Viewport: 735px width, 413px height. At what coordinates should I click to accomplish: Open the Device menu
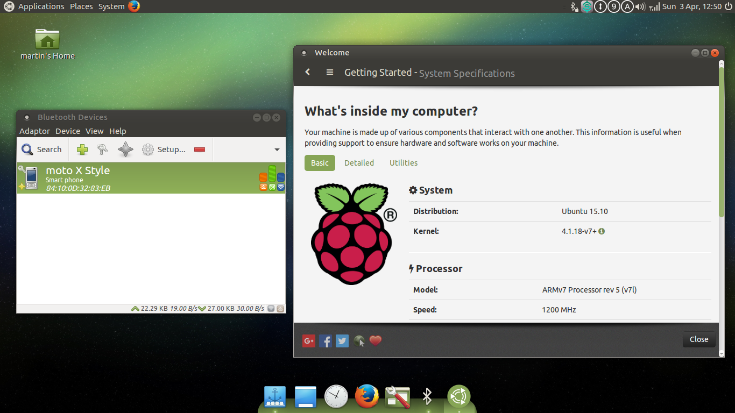(68, 131)
